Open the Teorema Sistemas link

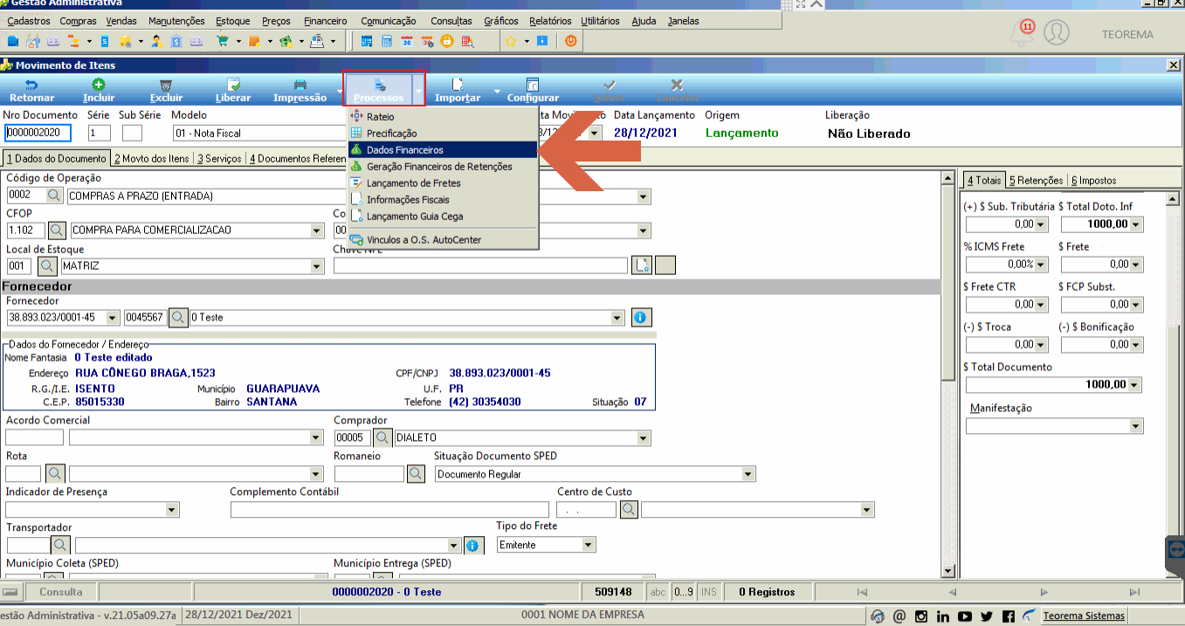[x=1084, y=616]
